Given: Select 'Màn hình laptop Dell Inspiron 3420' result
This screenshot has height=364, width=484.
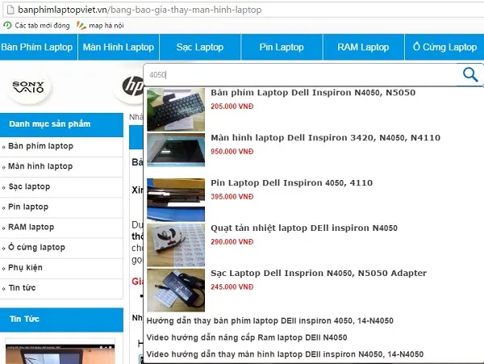Looking at the screenshot, I should (326, 138).
